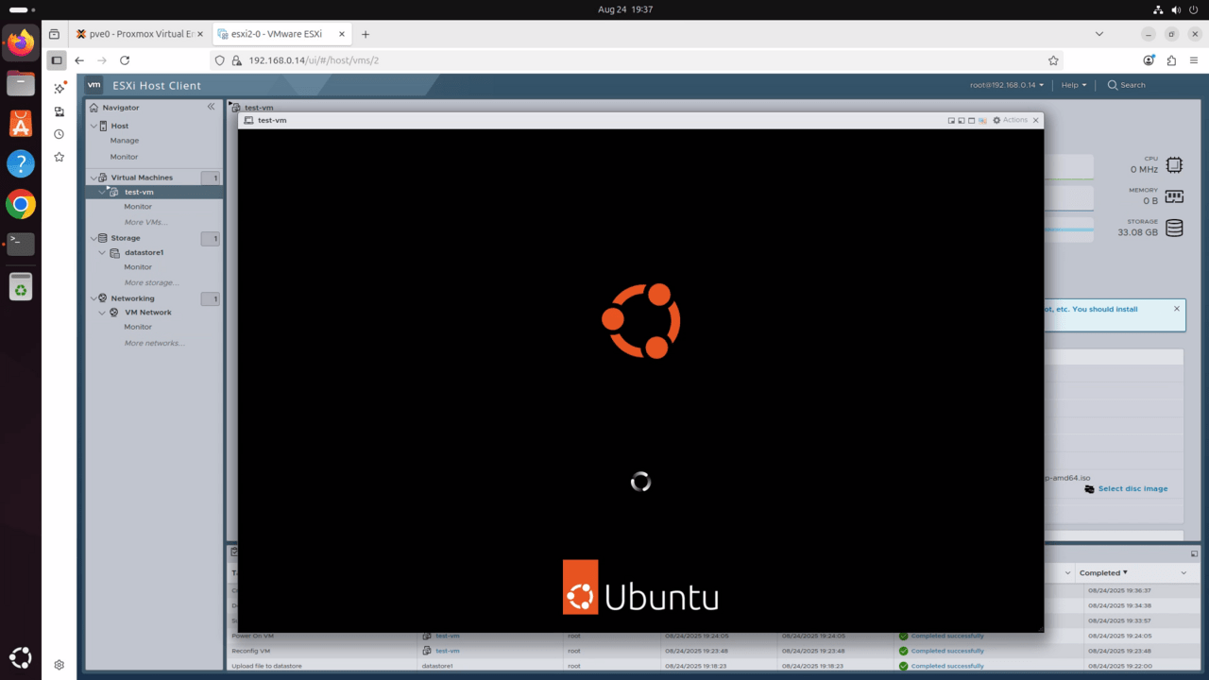Click the Firefox sidebar toggle icon

pos(57,60)
